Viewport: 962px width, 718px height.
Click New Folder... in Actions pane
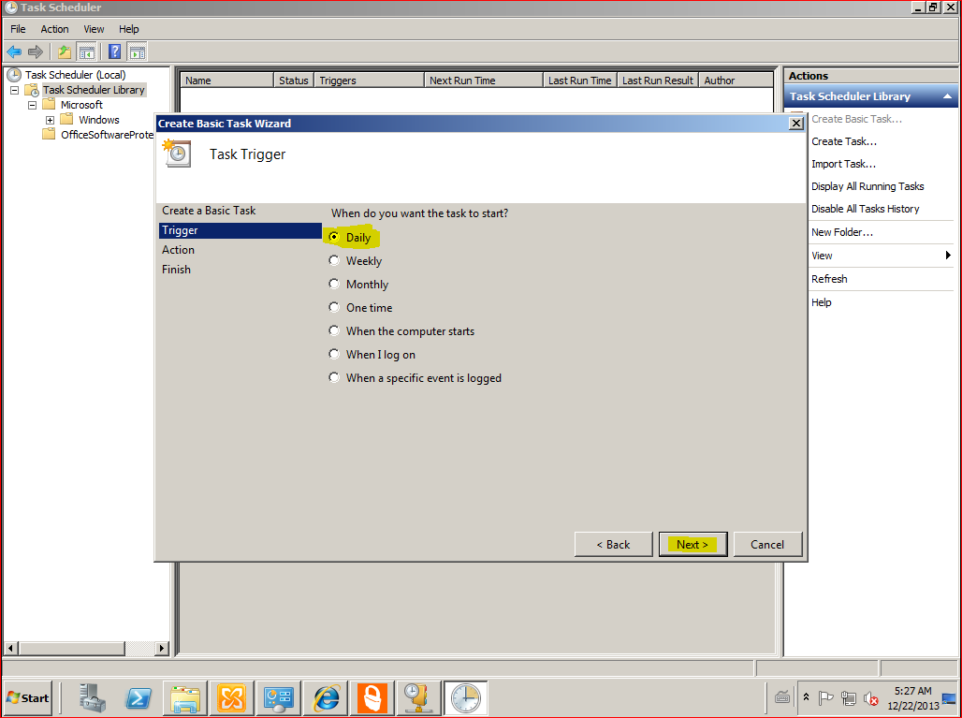coord(842,232)
